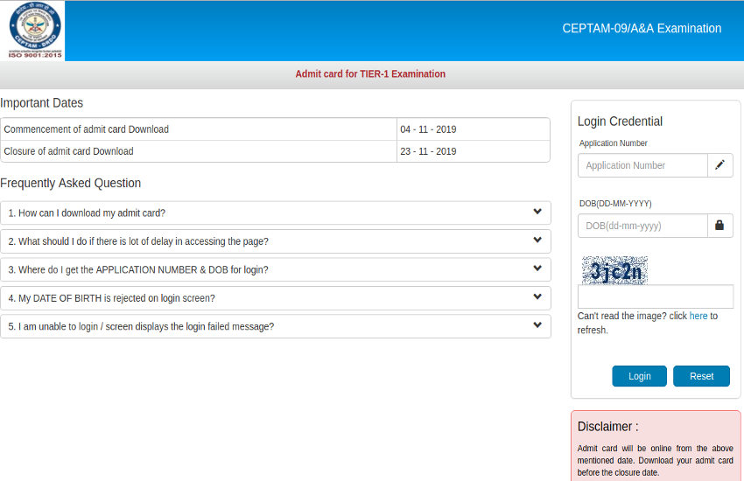Expand chevron for Date of Birth rejected question
Viewport: 744px width, 481px height.
[537, 297]
